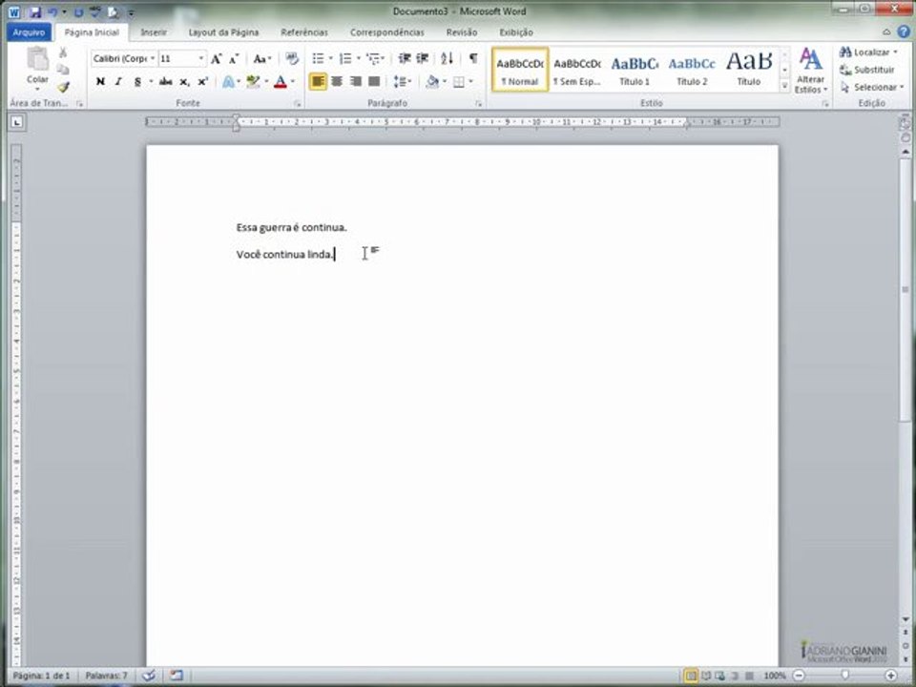Open the font name Calibri dropdown
The width and height of the screenshot is (916, 687).
click(x=153, y=58)
